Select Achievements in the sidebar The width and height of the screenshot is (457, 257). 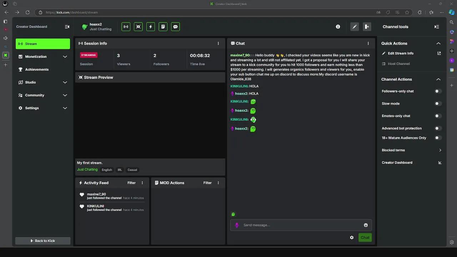coord(37,69)
